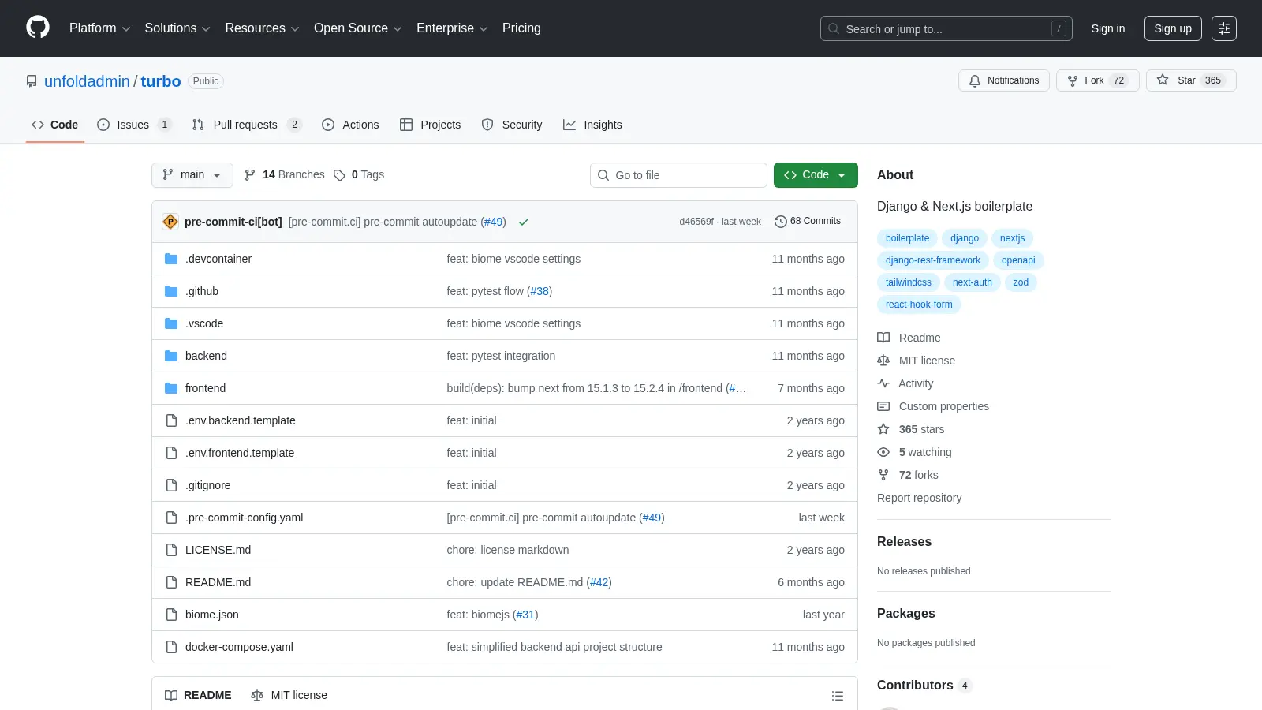Open the .pre-commit-config.yaml file
Viewport: 1262px width, 710px height.
coord(244,518)
